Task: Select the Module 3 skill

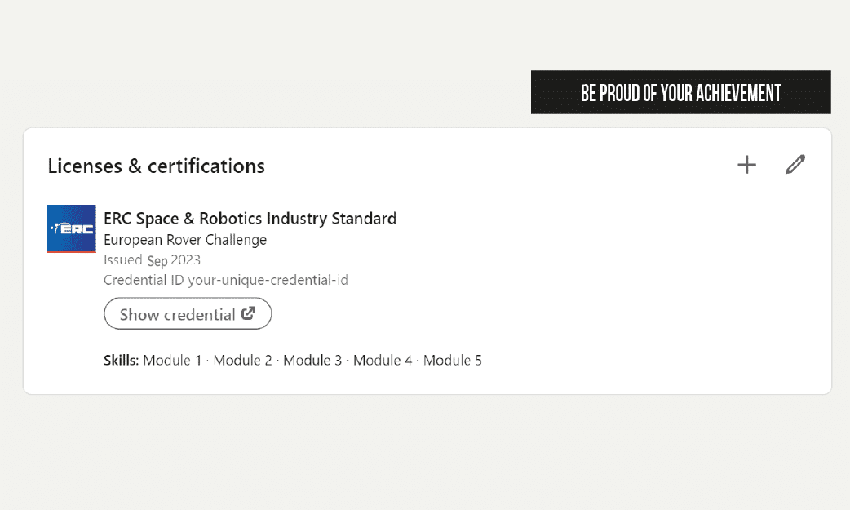Action: tap(312, 360)
